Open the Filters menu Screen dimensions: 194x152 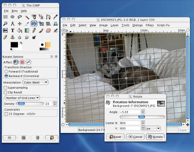(150, 25)
